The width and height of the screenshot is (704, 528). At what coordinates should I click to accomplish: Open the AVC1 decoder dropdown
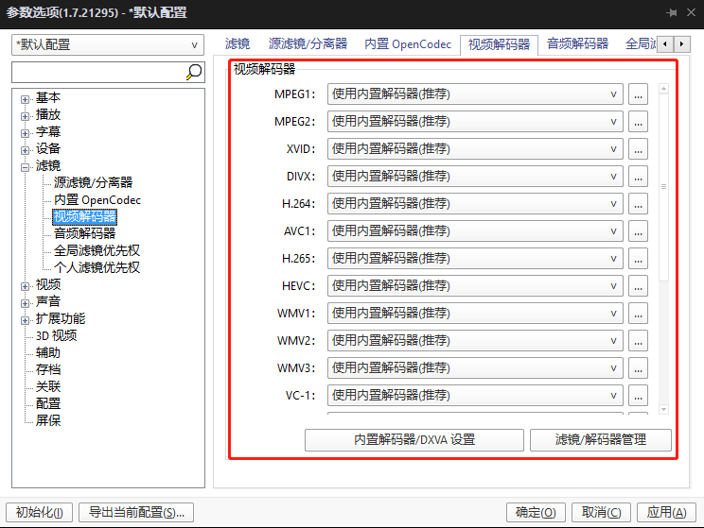475,231
